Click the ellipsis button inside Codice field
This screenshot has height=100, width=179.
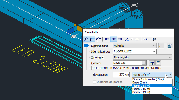(x=144, y=63)
